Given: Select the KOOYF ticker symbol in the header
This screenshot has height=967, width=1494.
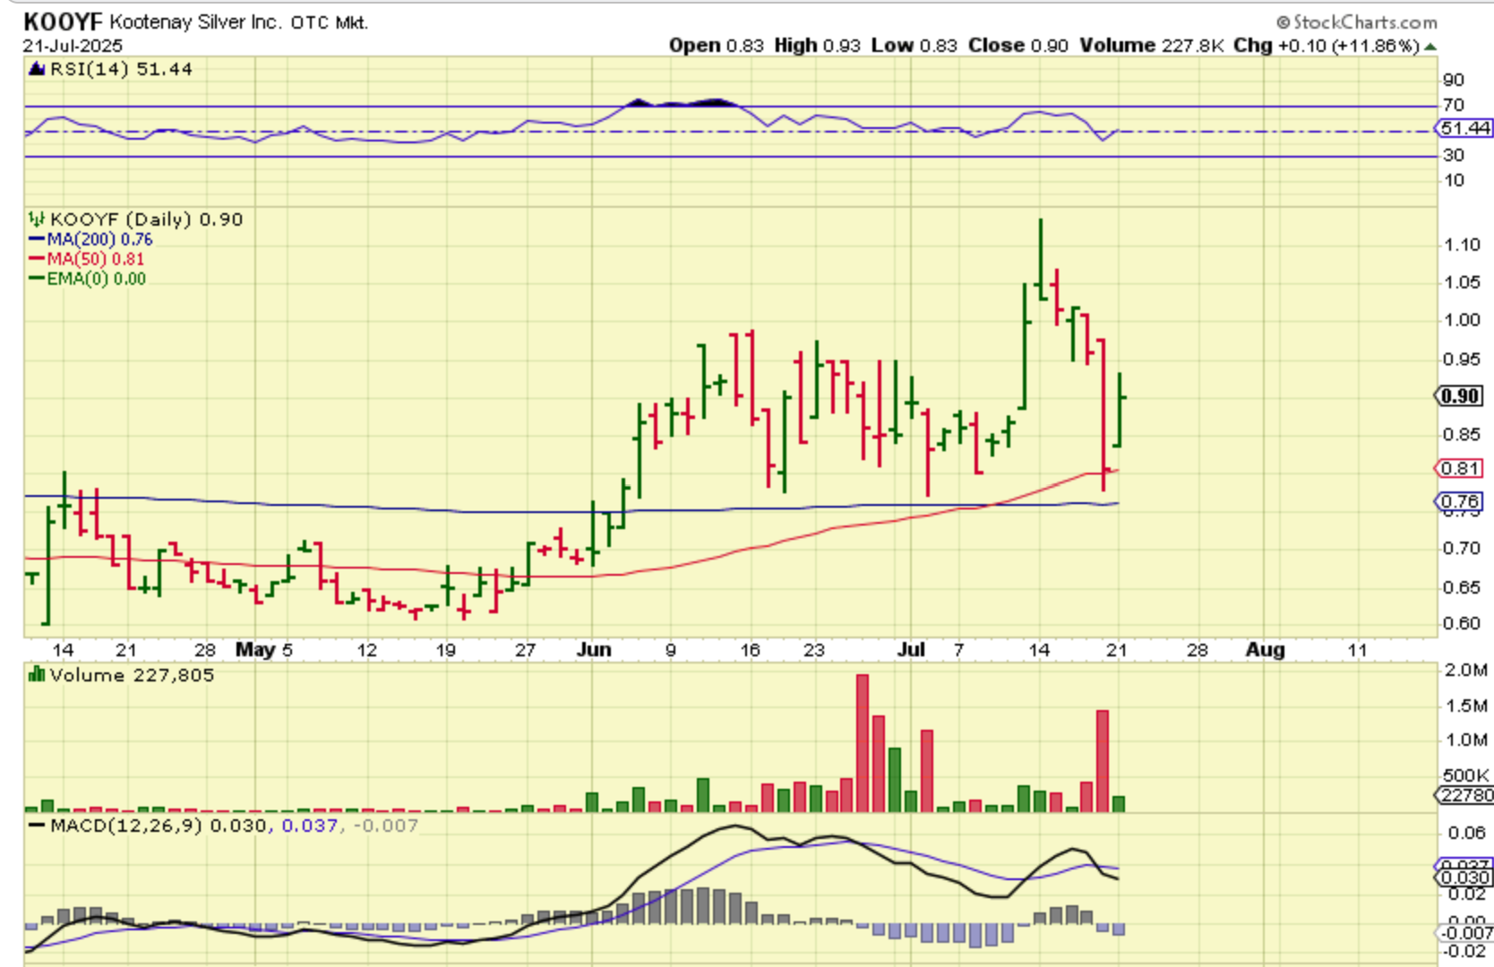Looking at the screenshot, I should [63, 21].
